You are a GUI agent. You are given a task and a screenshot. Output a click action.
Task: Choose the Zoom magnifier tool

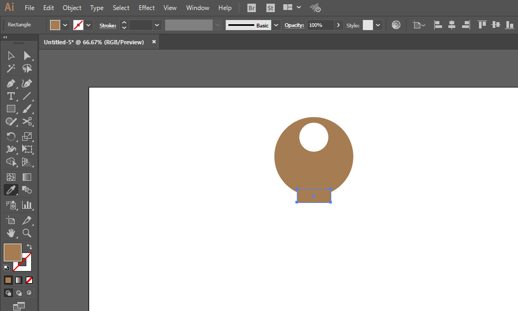[x=27, y=232]
